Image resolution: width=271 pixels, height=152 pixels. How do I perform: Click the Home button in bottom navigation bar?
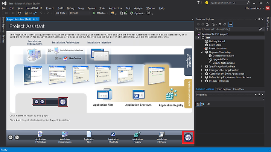[x=11, y=137]
